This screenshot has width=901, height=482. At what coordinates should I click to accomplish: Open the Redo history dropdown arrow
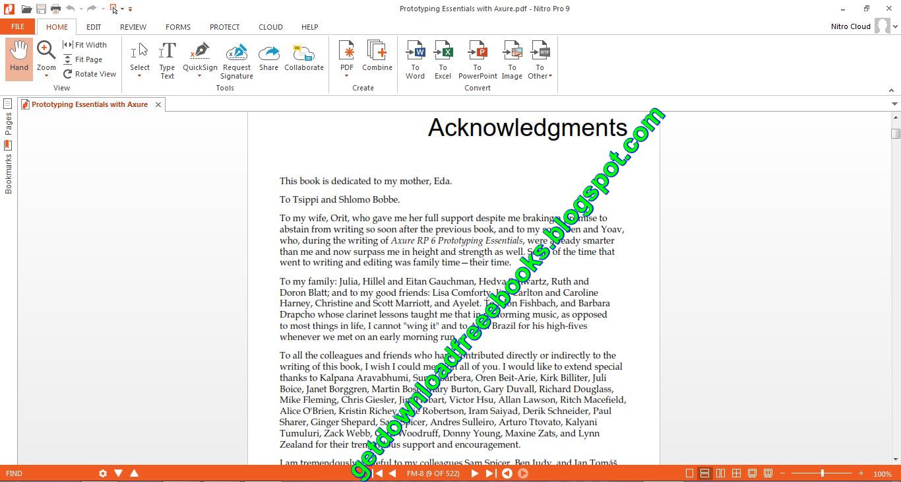click(x=103, y=9)
